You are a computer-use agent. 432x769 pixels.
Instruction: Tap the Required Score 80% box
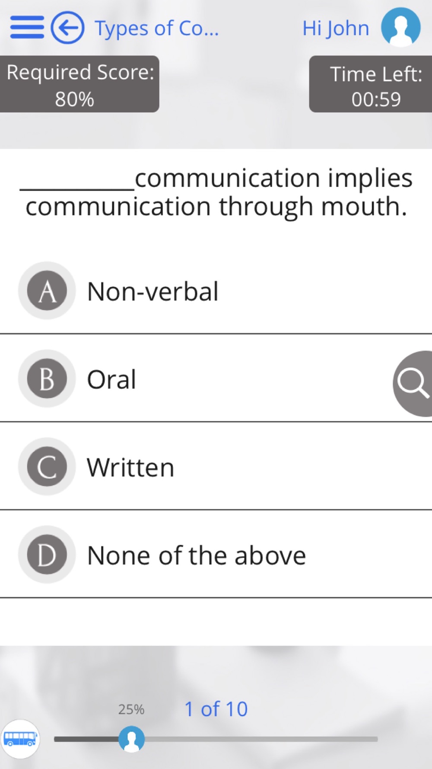(x=79, y=84)
